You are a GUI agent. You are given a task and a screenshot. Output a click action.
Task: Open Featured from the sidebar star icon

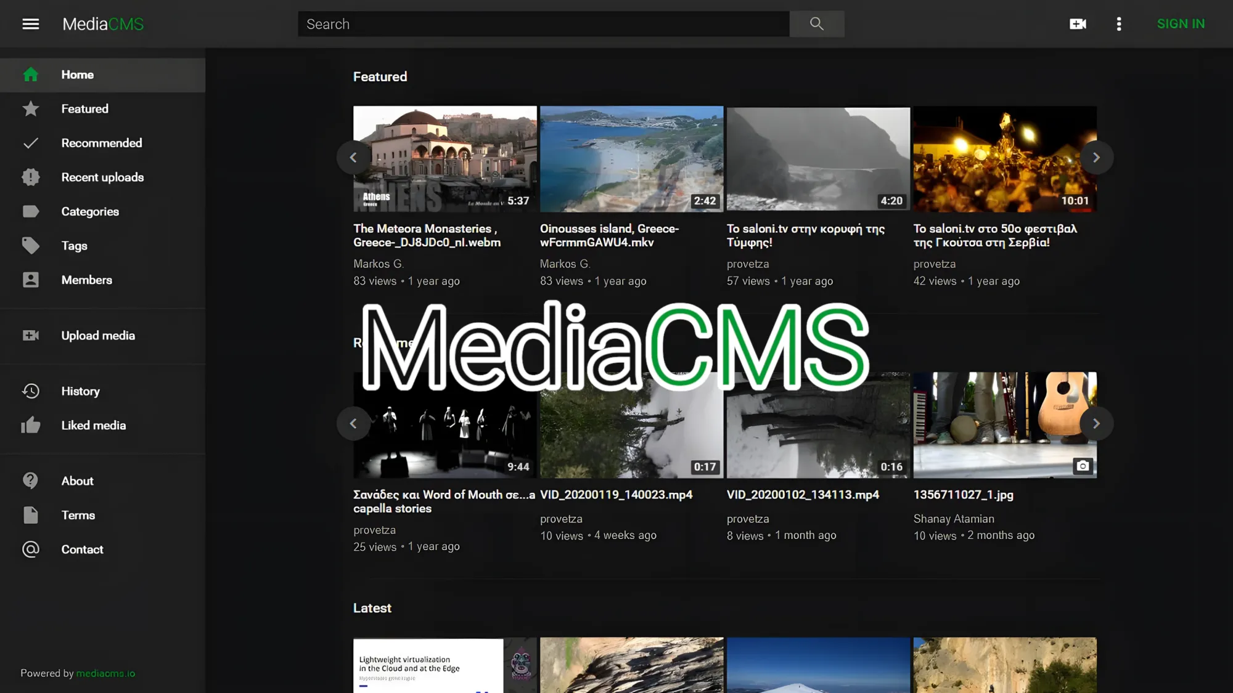click(30, 109)
